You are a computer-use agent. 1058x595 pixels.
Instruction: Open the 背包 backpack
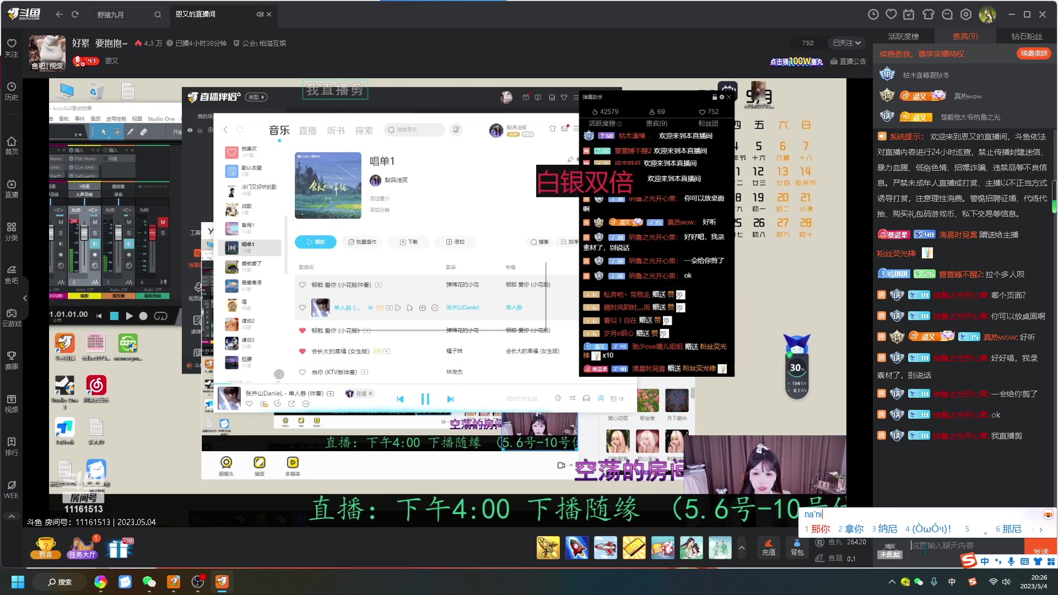point(797,547)
